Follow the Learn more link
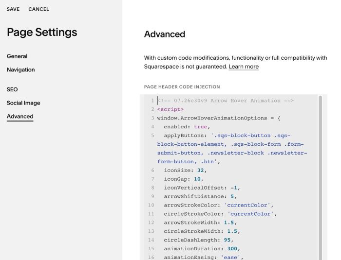Screen dimensions: 341x260 click(244, 67)
